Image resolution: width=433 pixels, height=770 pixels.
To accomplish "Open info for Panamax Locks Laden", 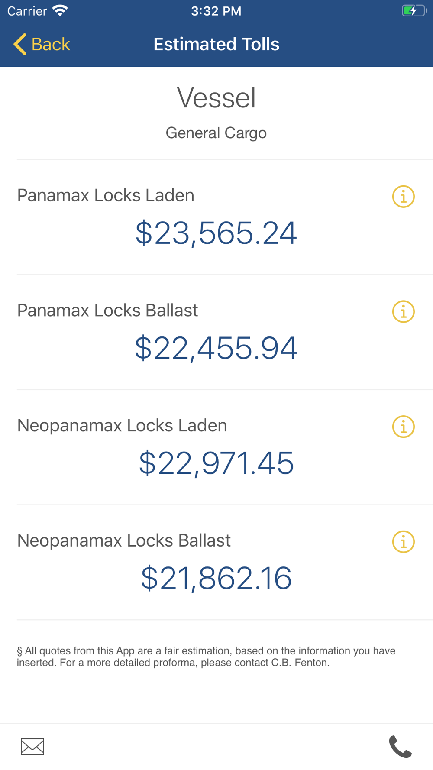I will (403, 197).
